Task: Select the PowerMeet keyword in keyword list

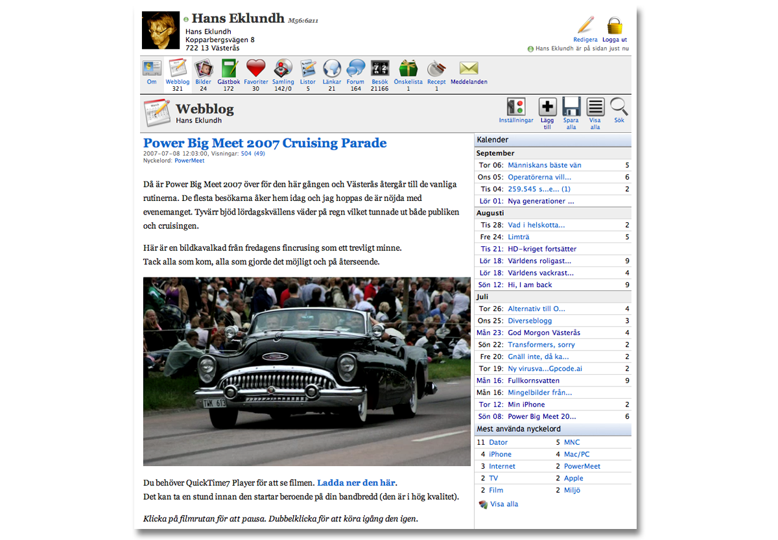Action: 582,466
